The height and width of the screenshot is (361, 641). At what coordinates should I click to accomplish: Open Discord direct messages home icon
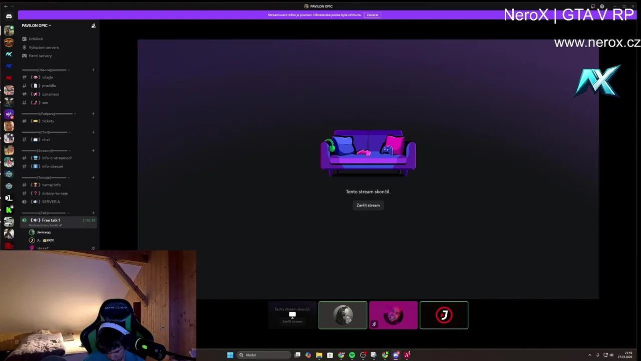[x=9, y=16]
